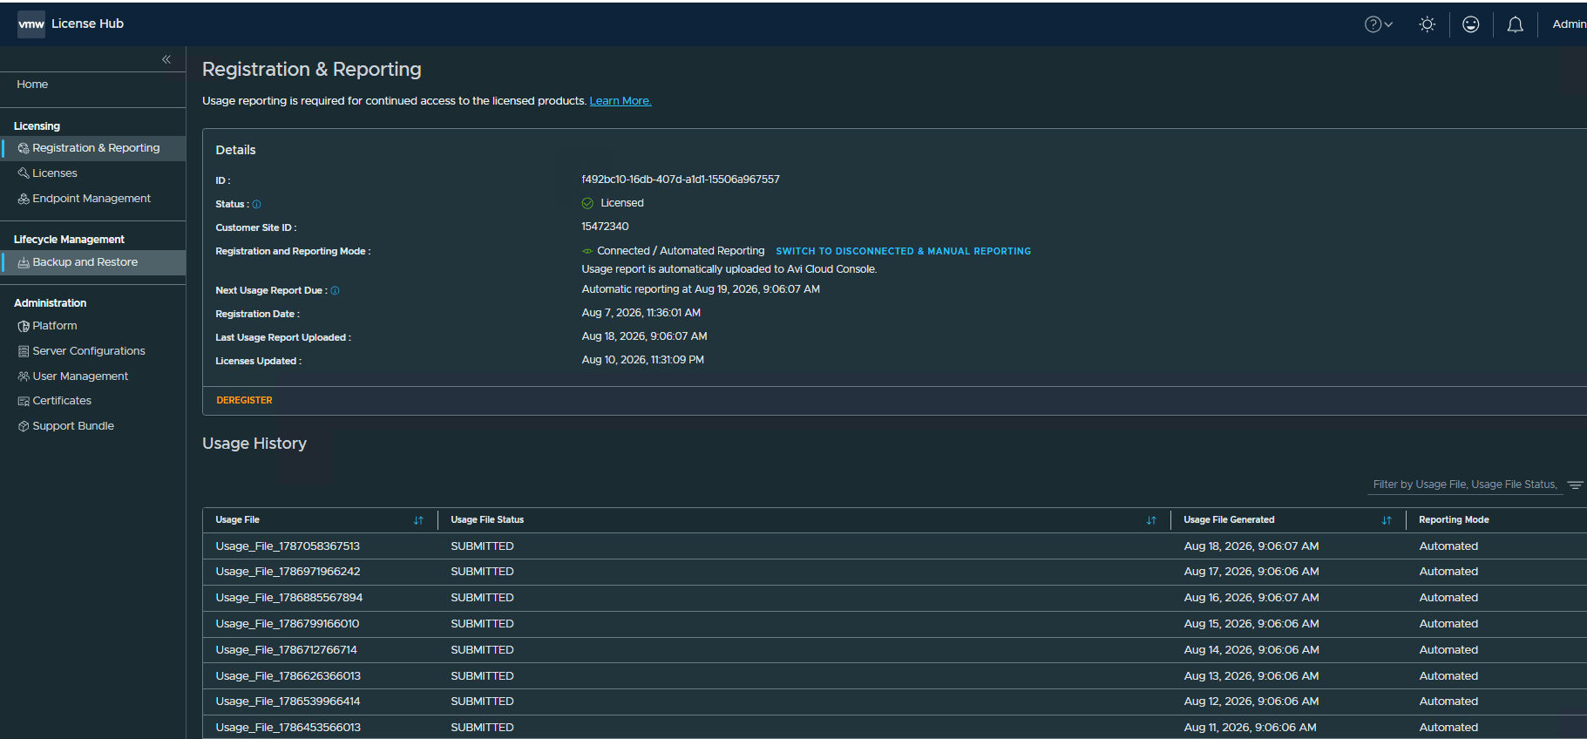Click the VMware logo in header
Viewport: 1587px width, 739px height.
31,24
